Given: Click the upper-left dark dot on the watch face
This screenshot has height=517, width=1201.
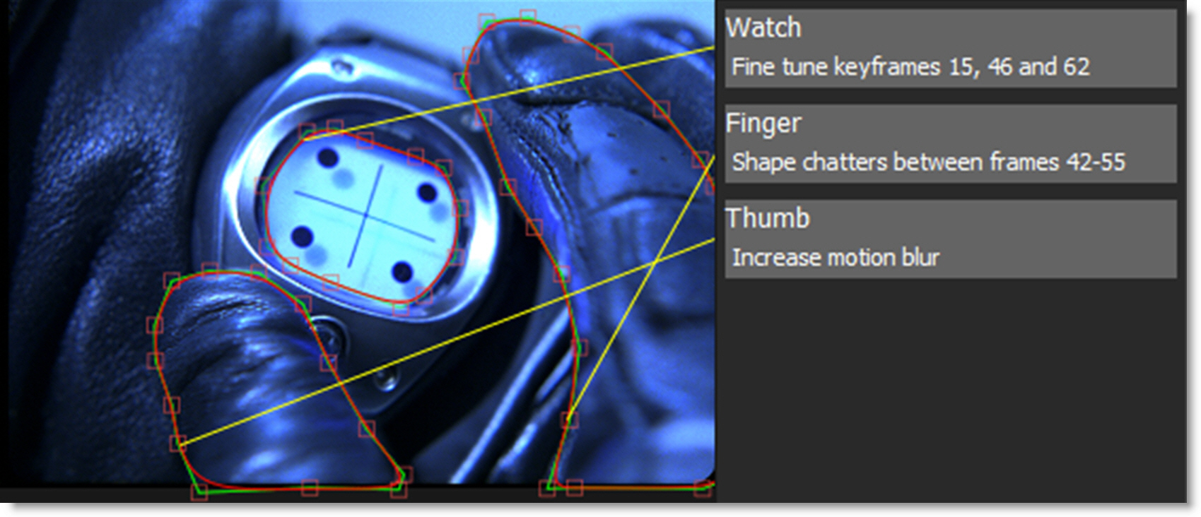Looking at the screenshot, I should click(327, 157).
